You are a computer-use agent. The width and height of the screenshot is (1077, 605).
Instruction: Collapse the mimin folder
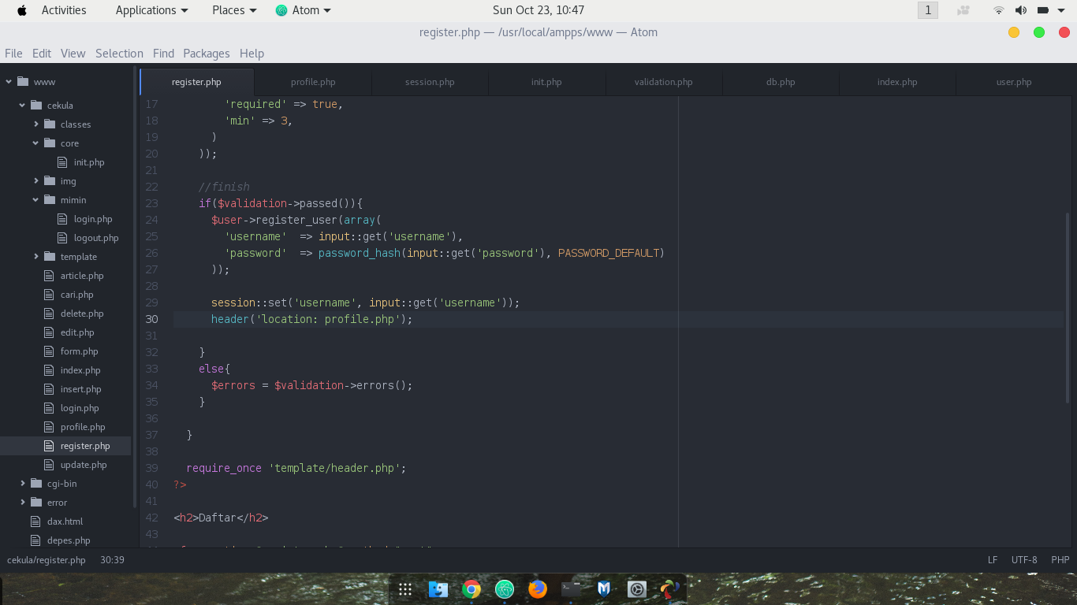(36, 199)
